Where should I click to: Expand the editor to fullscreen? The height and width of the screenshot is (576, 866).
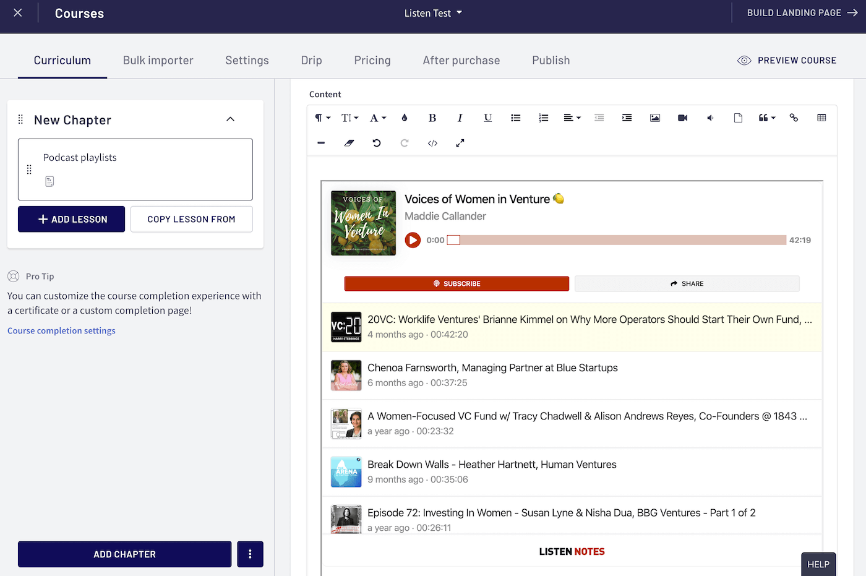pyautogui.click(x=460, y=143)
